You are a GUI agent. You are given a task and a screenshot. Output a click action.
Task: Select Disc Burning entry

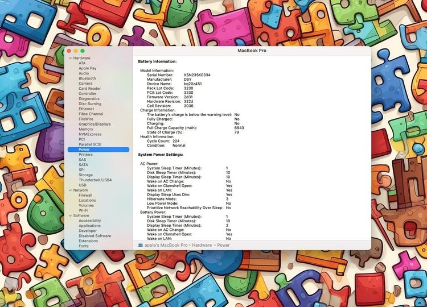point(90,103)
